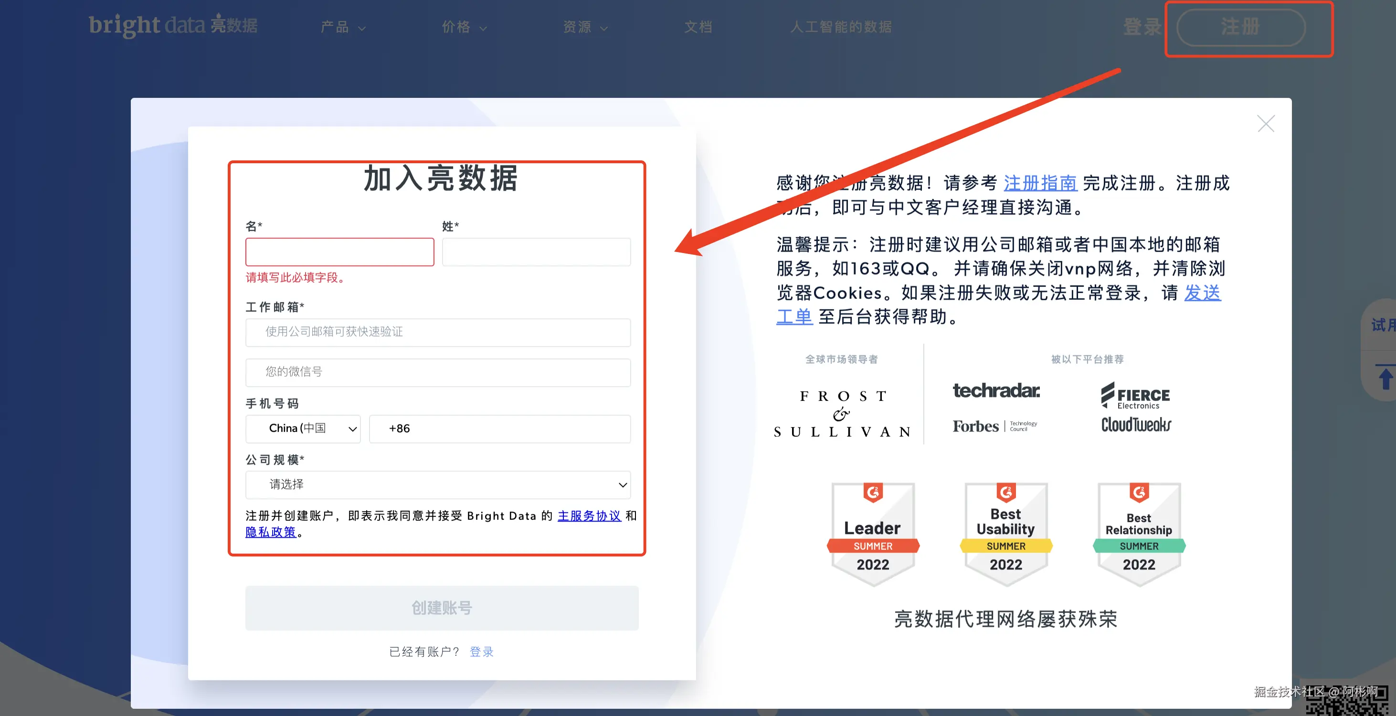This screenshot has width=1396, height=716.
Task: Click the techradar logo
Action: point(995,391)
